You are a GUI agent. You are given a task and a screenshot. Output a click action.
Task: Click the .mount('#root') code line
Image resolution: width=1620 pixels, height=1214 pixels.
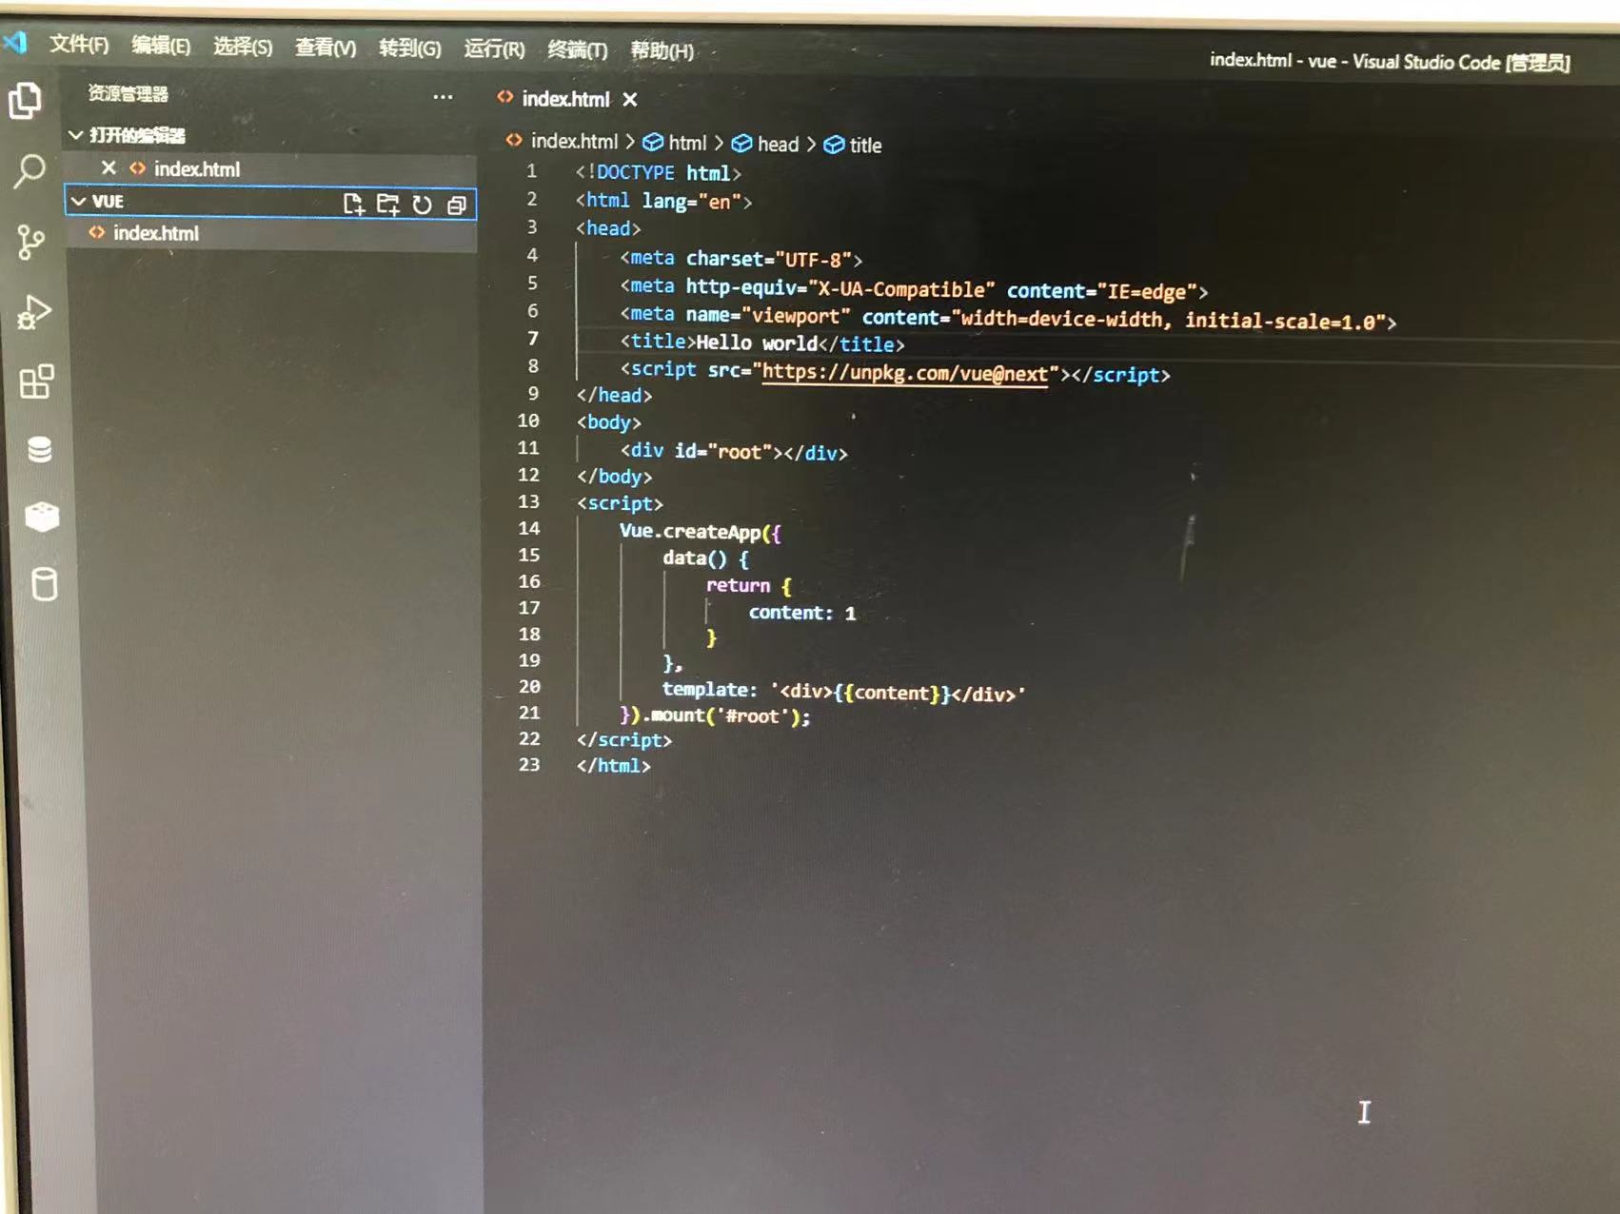click(x=714, y=715)
